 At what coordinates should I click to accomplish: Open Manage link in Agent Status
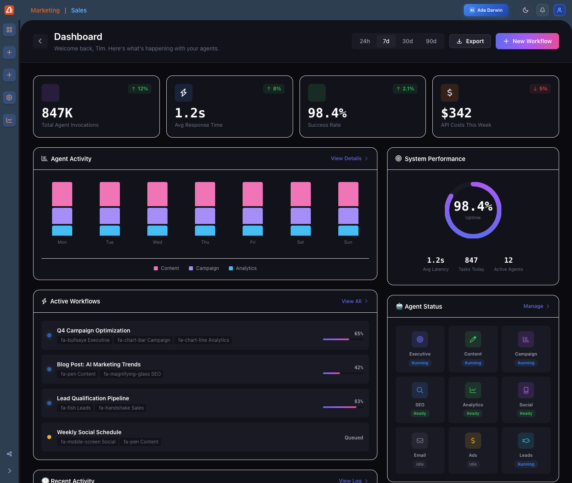click(536, 306)
